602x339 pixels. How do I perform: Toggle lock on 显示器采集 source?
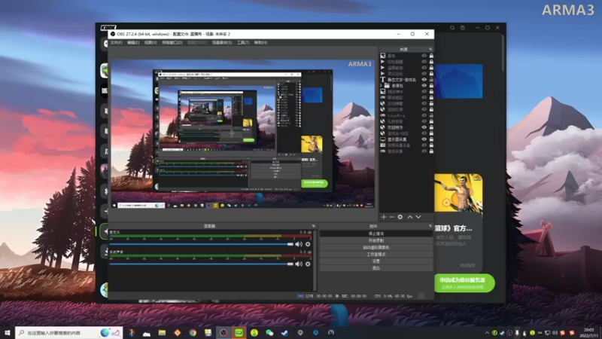[x=431, y=139]
